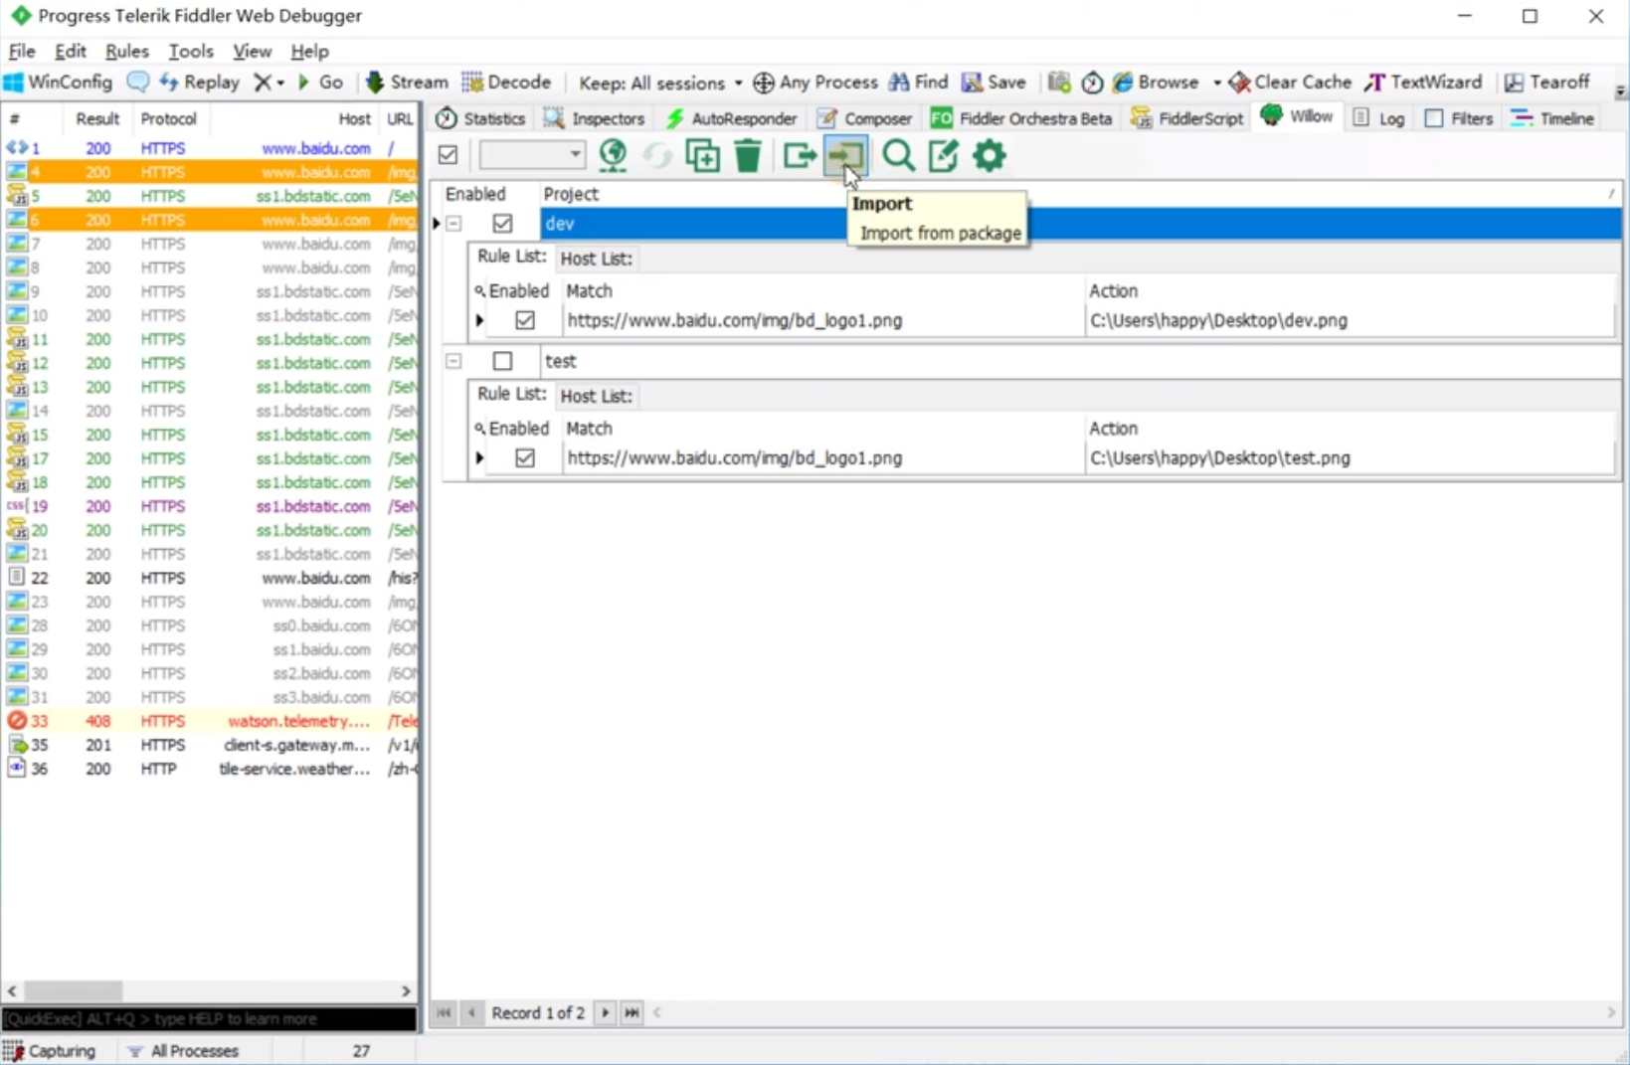Viewport: 1630px width, 1065px height.
Task: Click the Willow trash delete icon
Action: (748, 156)
